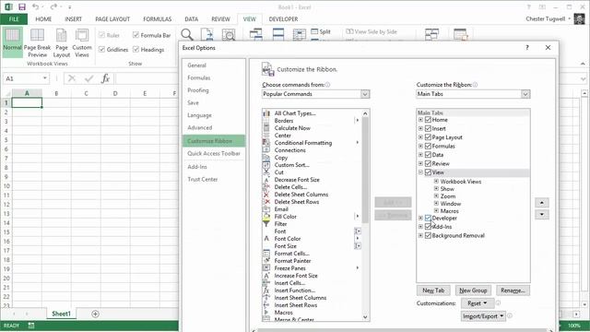The image size is (590, 332).
Task: Toggle Formula Bar checkbox in ribbon
Action: point(136,35)
